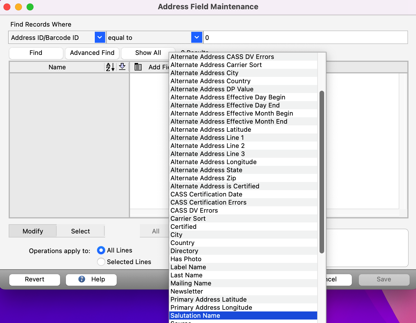
Task: Click the Find button
Action: [36, 53]
